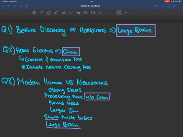Tap the 'Modern Human vs Neandertals' heading
183x137 pixels.
(63, 81)
